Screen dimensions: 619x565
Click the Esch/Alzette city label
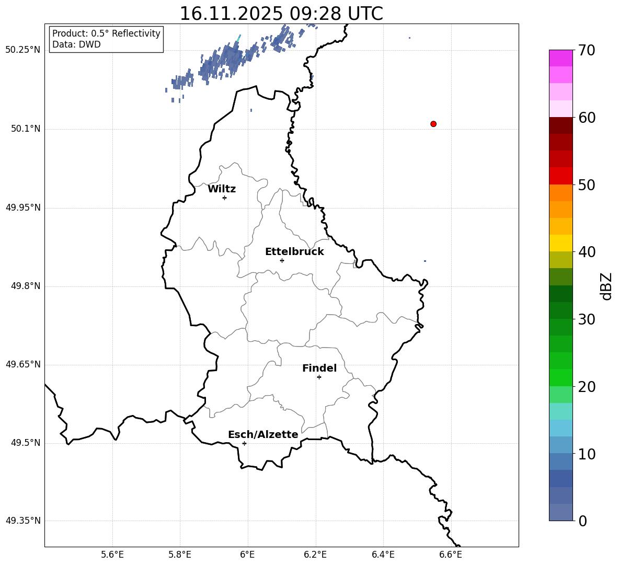(x=263, y=434)
